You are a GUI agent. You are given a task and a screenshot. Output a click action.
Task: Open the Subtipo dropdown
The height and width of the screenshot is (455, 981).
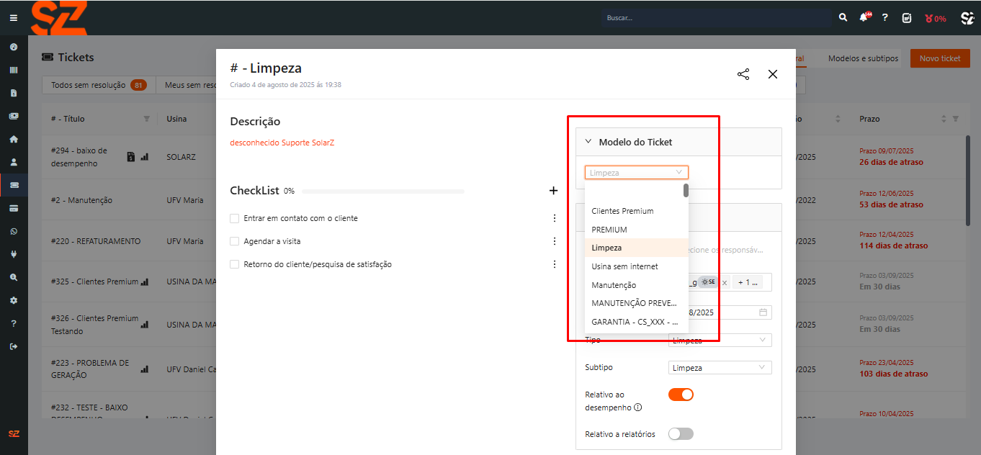point(720,368)
